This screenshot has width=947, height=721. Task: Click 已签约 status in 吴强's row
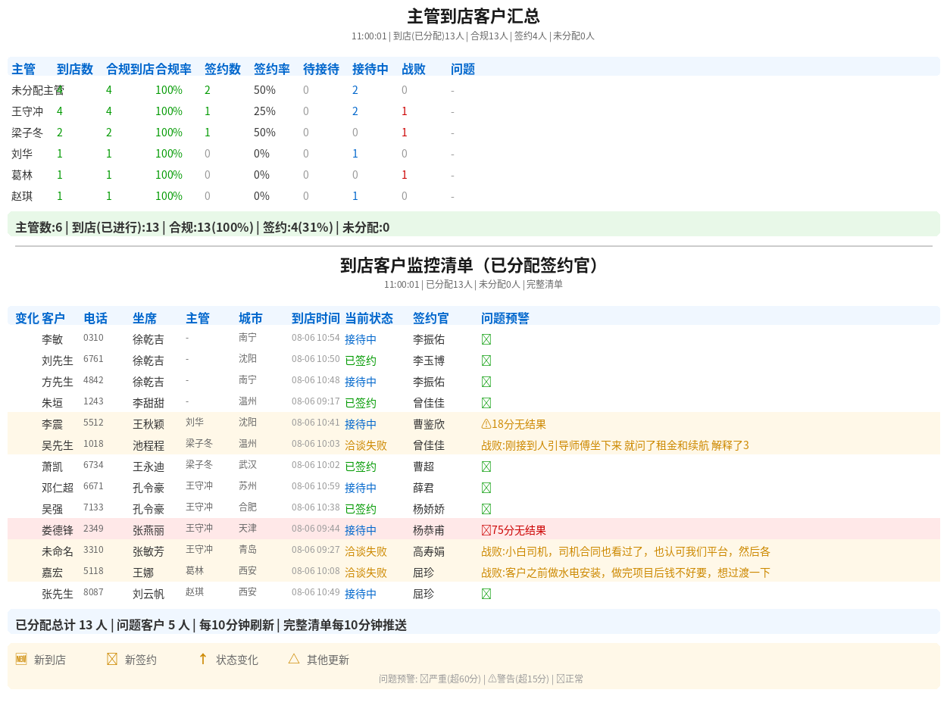tap(361, 509)
